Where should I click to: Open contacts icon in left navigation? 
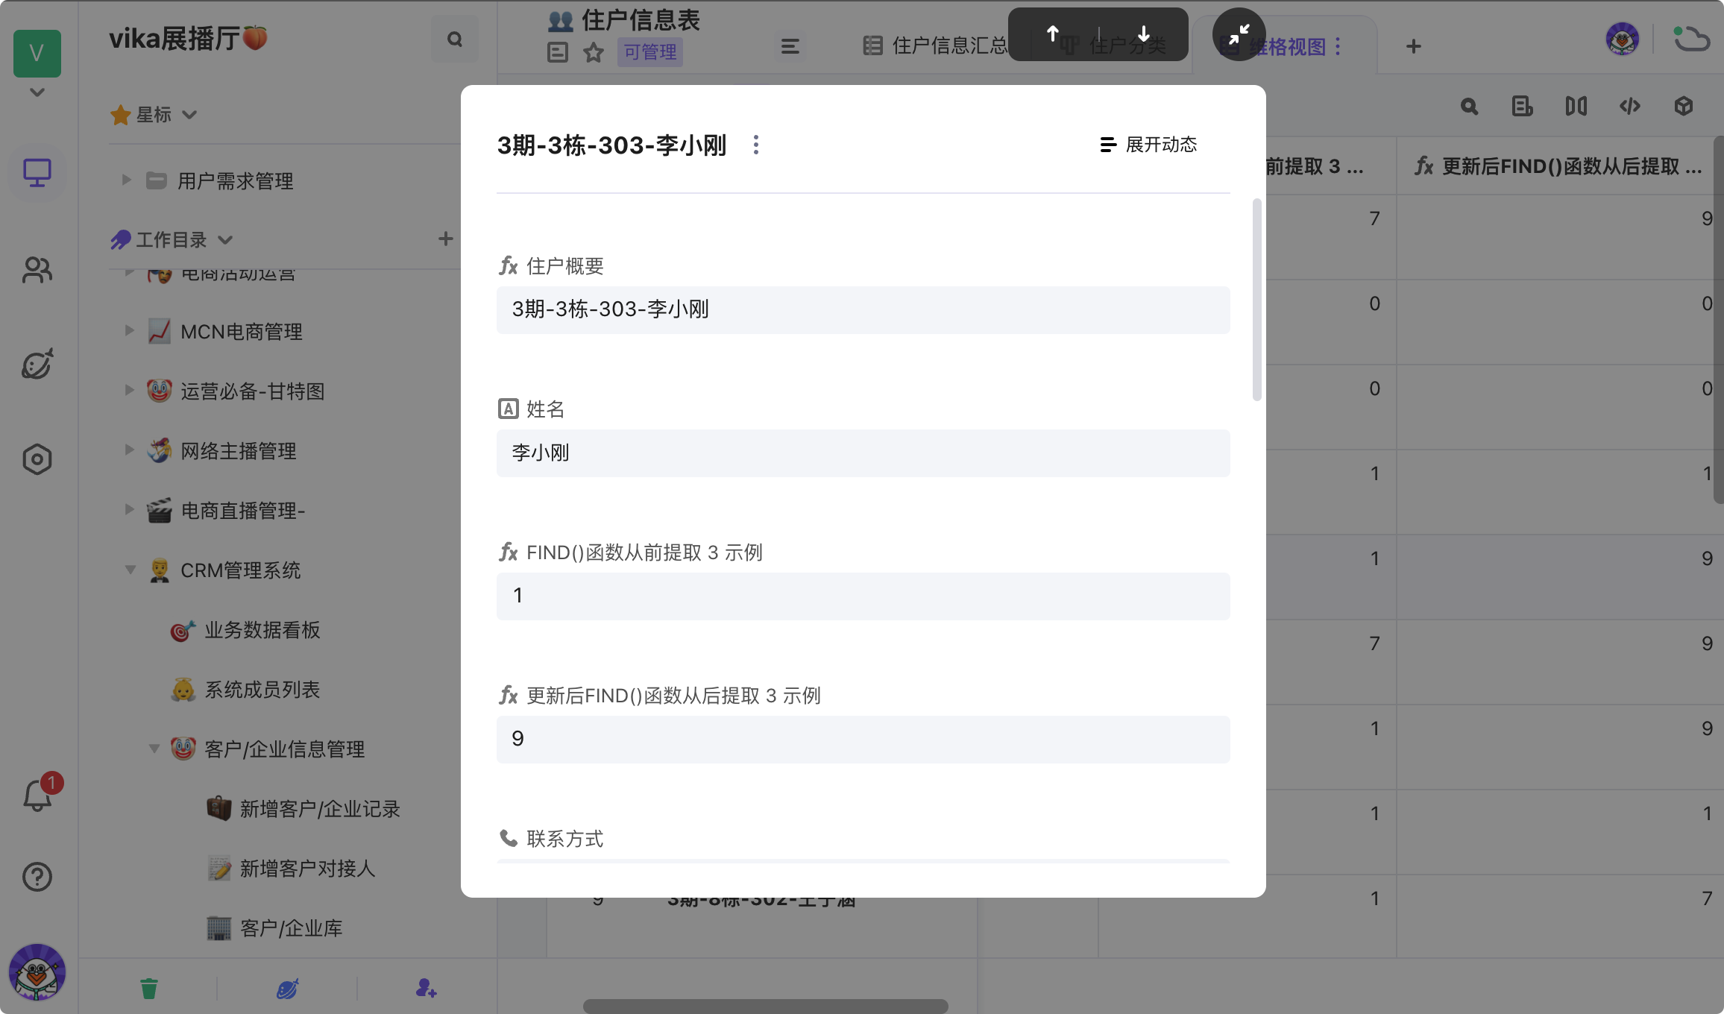click(x=37, y=270)
